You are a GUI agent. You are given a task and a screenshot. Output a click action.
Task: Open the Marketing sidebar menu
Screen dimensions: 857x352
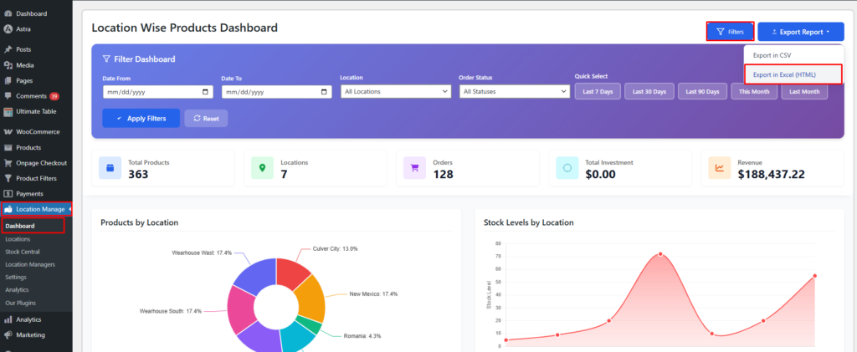30,334
